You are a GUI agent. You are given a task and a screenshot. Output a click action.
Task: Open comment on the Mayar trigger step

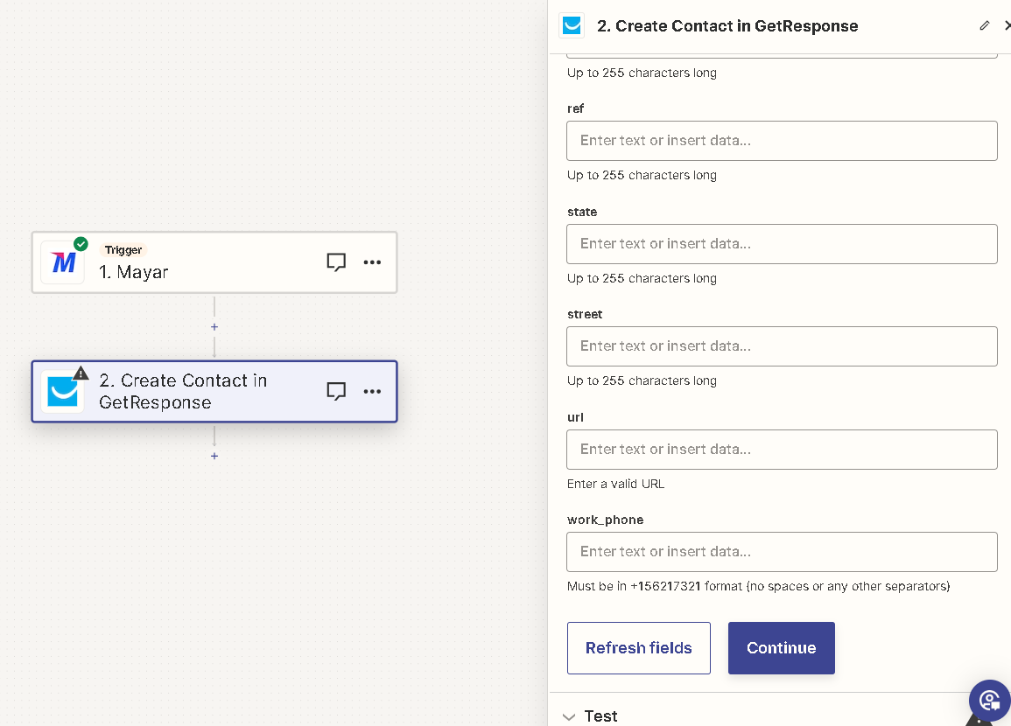pos(336,262)
